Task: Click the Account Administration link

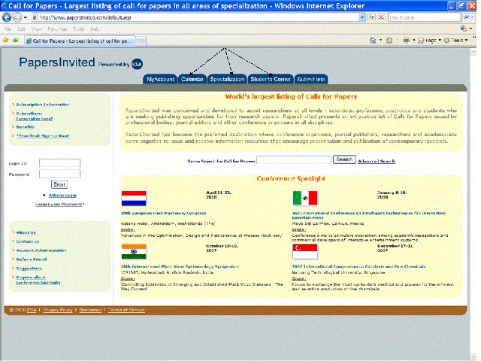Action: (x=41, y=250)
